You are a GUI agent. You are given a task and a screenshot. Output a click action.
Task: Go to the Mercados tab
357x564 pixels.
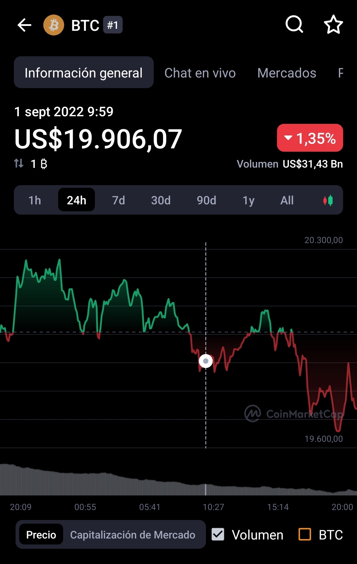(287, 73)
